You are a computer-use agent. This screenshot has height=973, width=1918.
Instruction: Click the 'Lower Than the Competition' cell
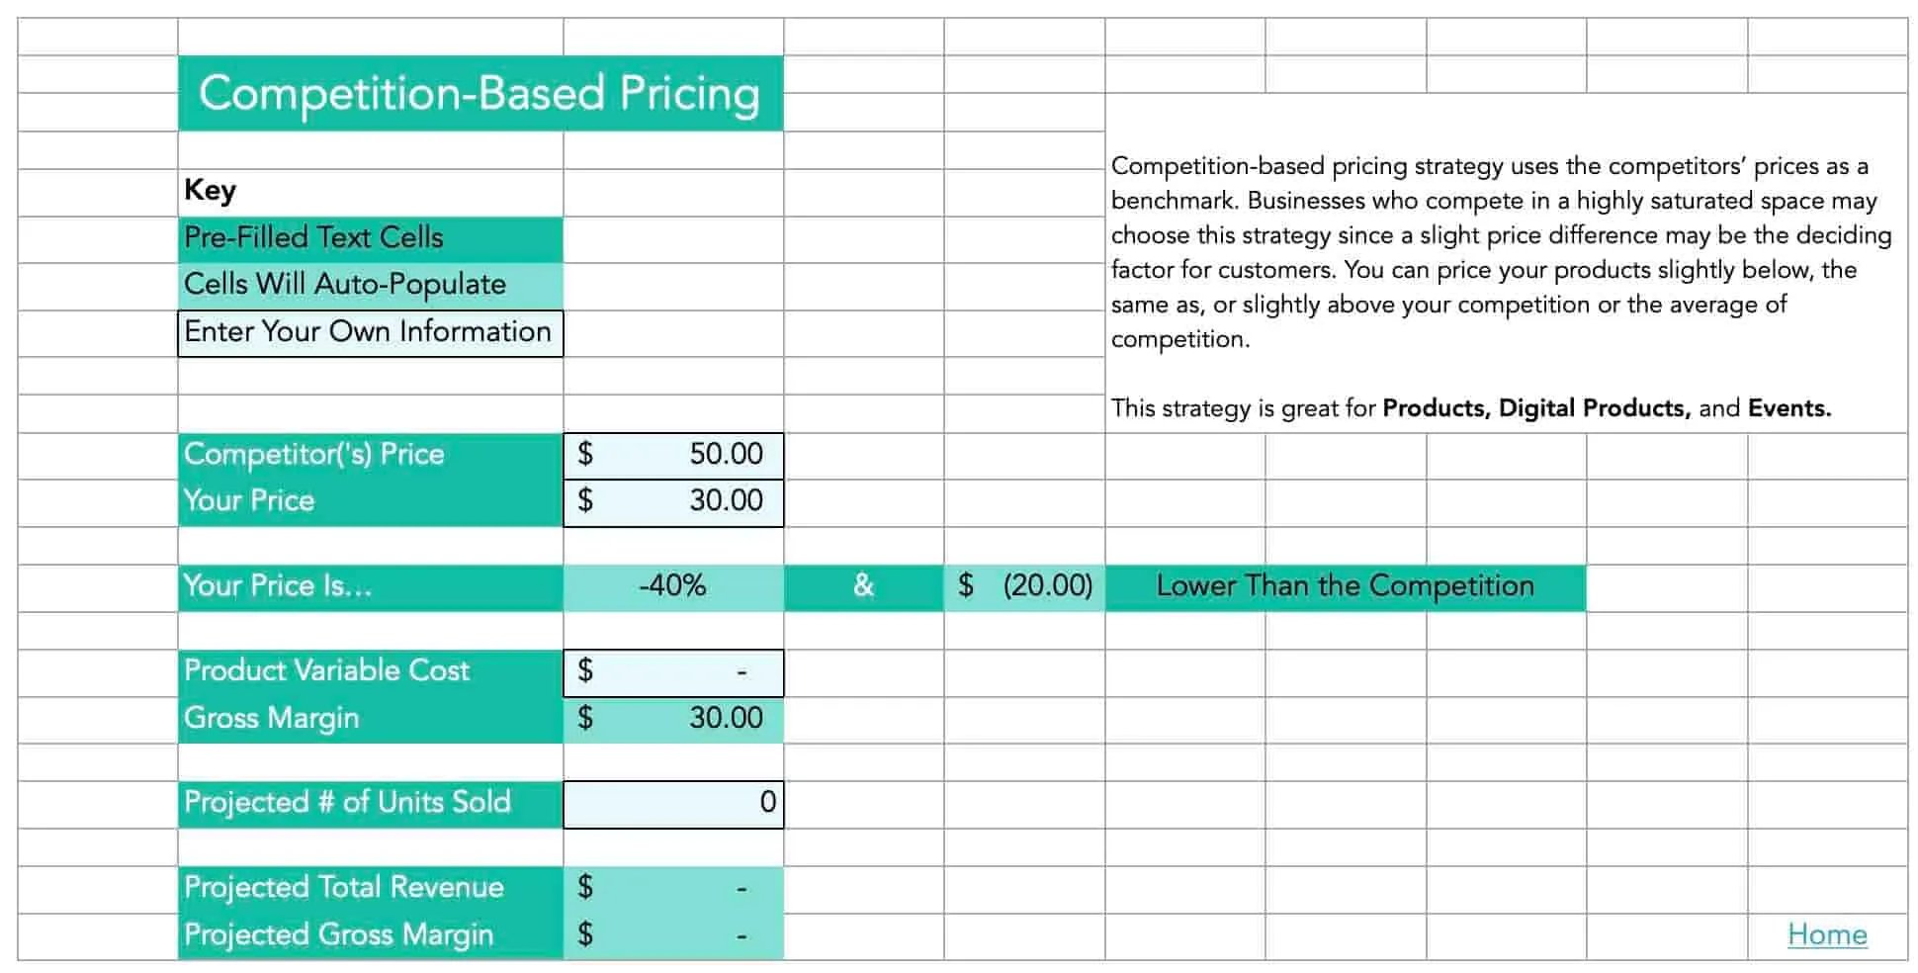pos(1345,586)
